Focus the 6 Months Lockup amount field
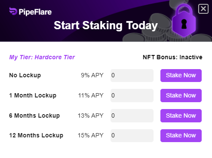212x158 pixels. pyautogui.click(x=132, y=115)
